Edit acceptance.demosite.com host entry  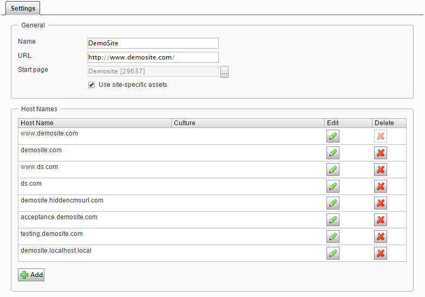(x=333, y=220)
